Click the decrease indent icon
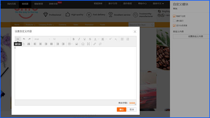The image size is (210, 118). (x=58, y=44)
